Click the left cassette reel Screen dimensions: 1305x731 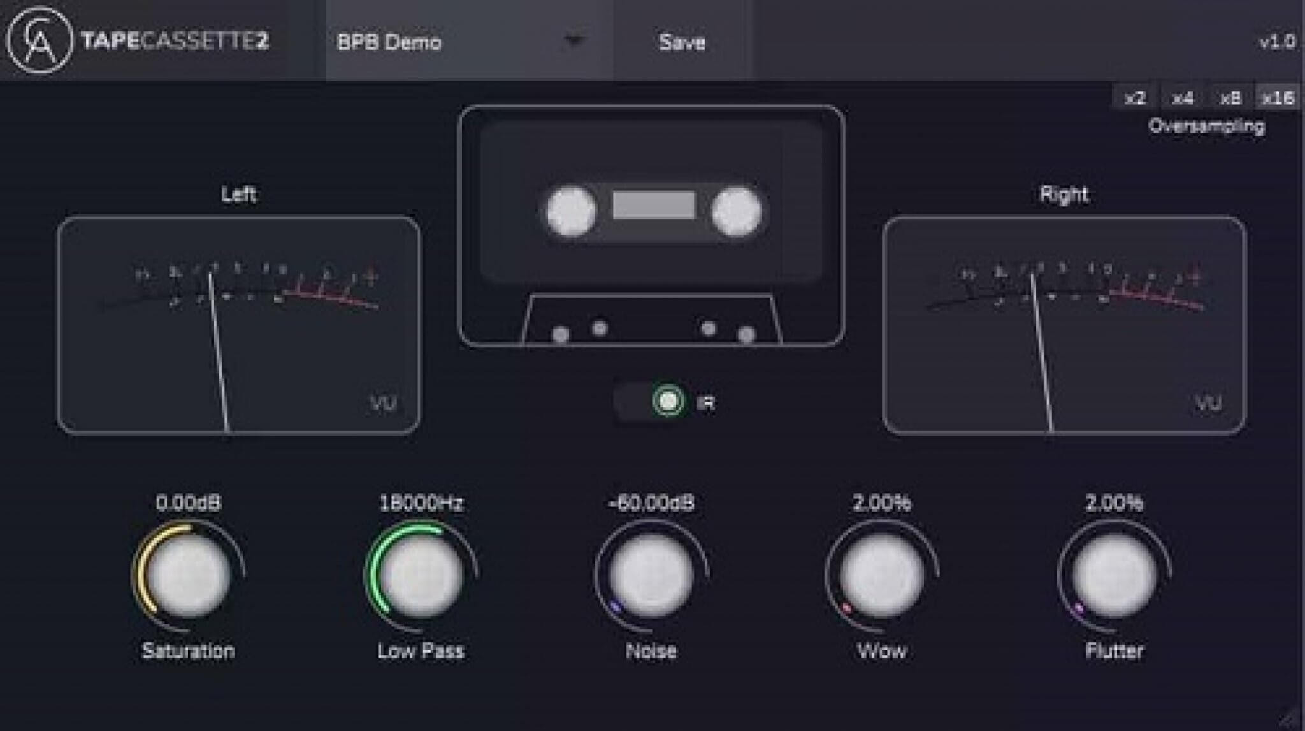tap(572, 210)
